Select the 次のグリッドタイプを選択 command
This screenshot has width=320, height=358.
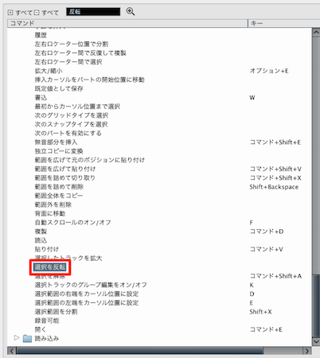pyautogui.click(x=72, y=115)
